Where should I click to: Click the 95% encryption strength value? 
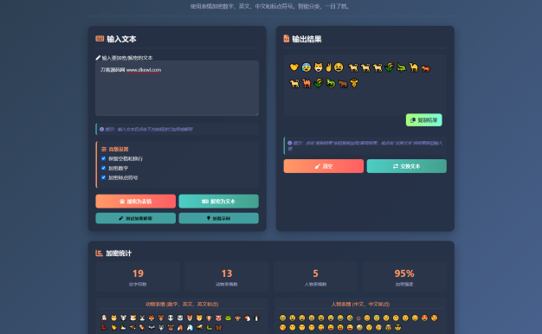pyautogui.click(x=404, y=273)
